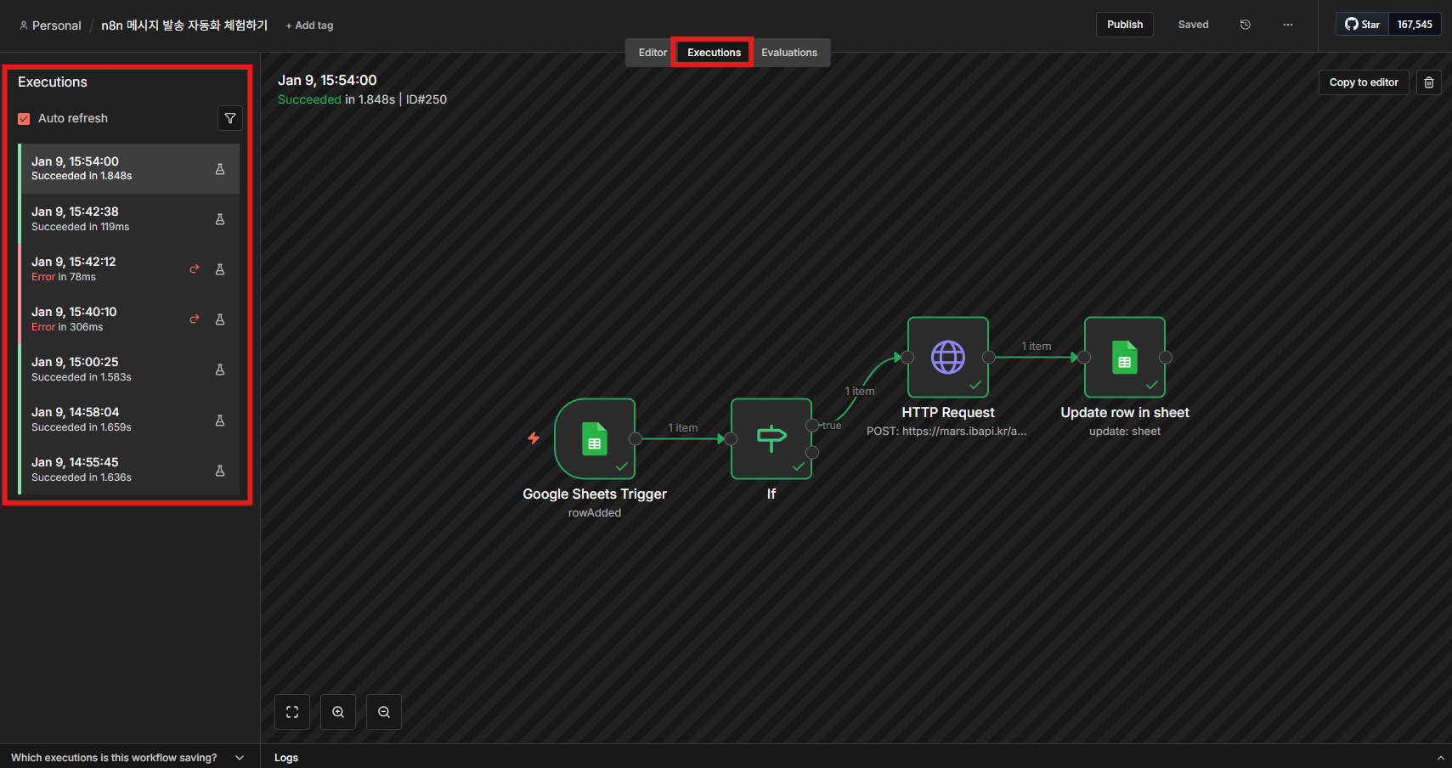Click the Publish button

[x=1124, y=25]
